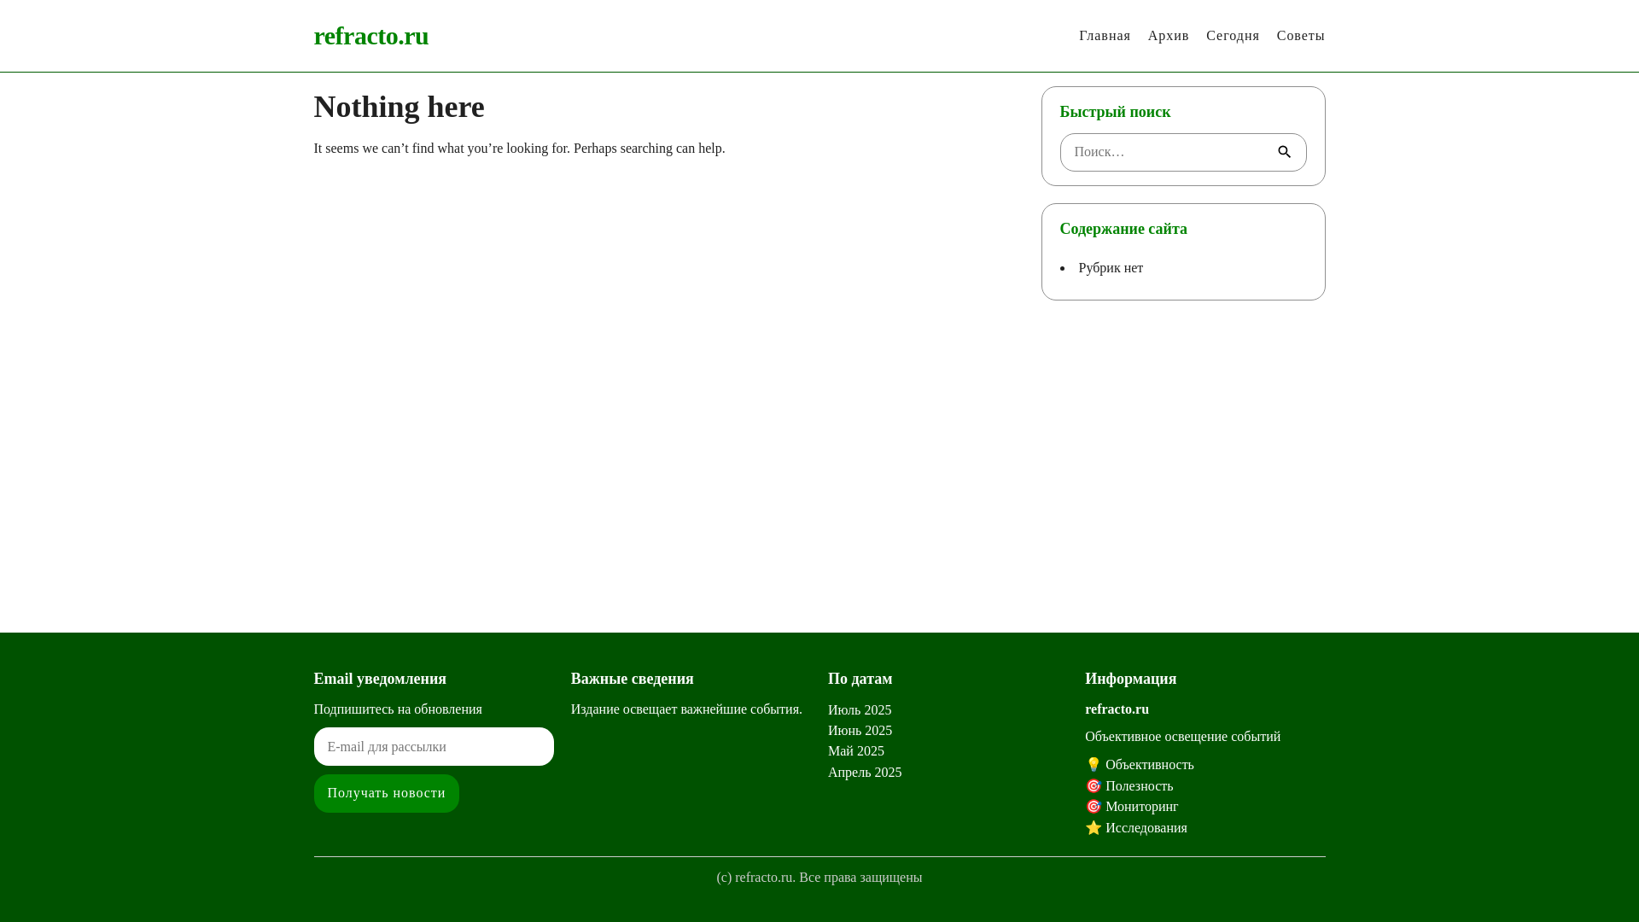This screenshot has width=1639, height=922.
Task: Click the Важные сведения footer heading
Action: (633, 679)
